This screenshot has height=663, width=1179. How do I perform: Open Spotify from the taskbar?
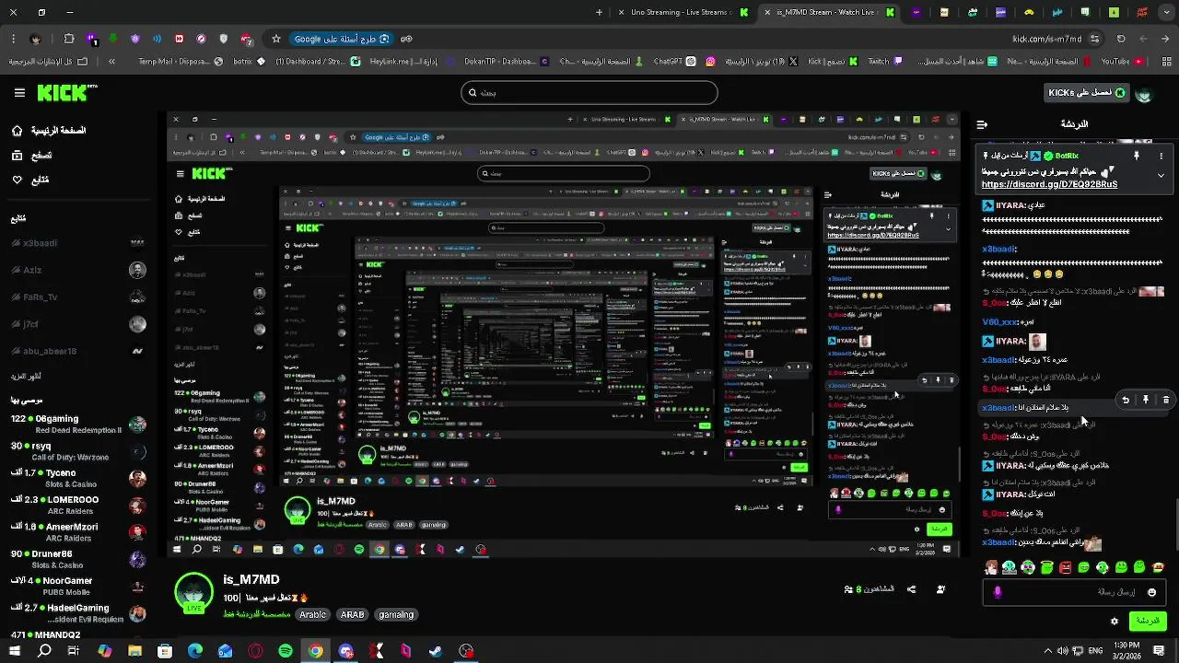286,651
